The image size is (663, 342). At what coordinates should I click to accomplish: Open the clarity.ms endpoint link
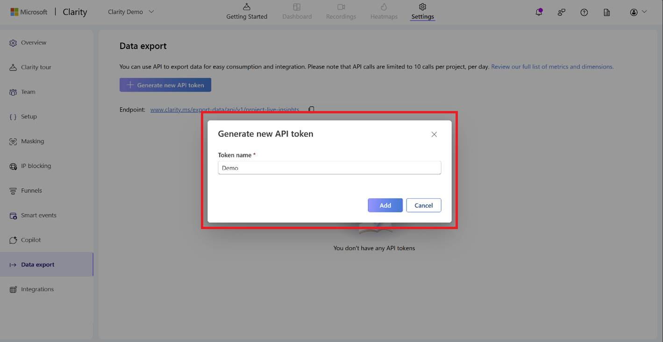click(x=225, y=110)
